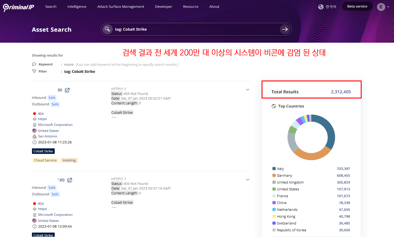
Task: Click Germany count 608,455
Action: point(343,175)
